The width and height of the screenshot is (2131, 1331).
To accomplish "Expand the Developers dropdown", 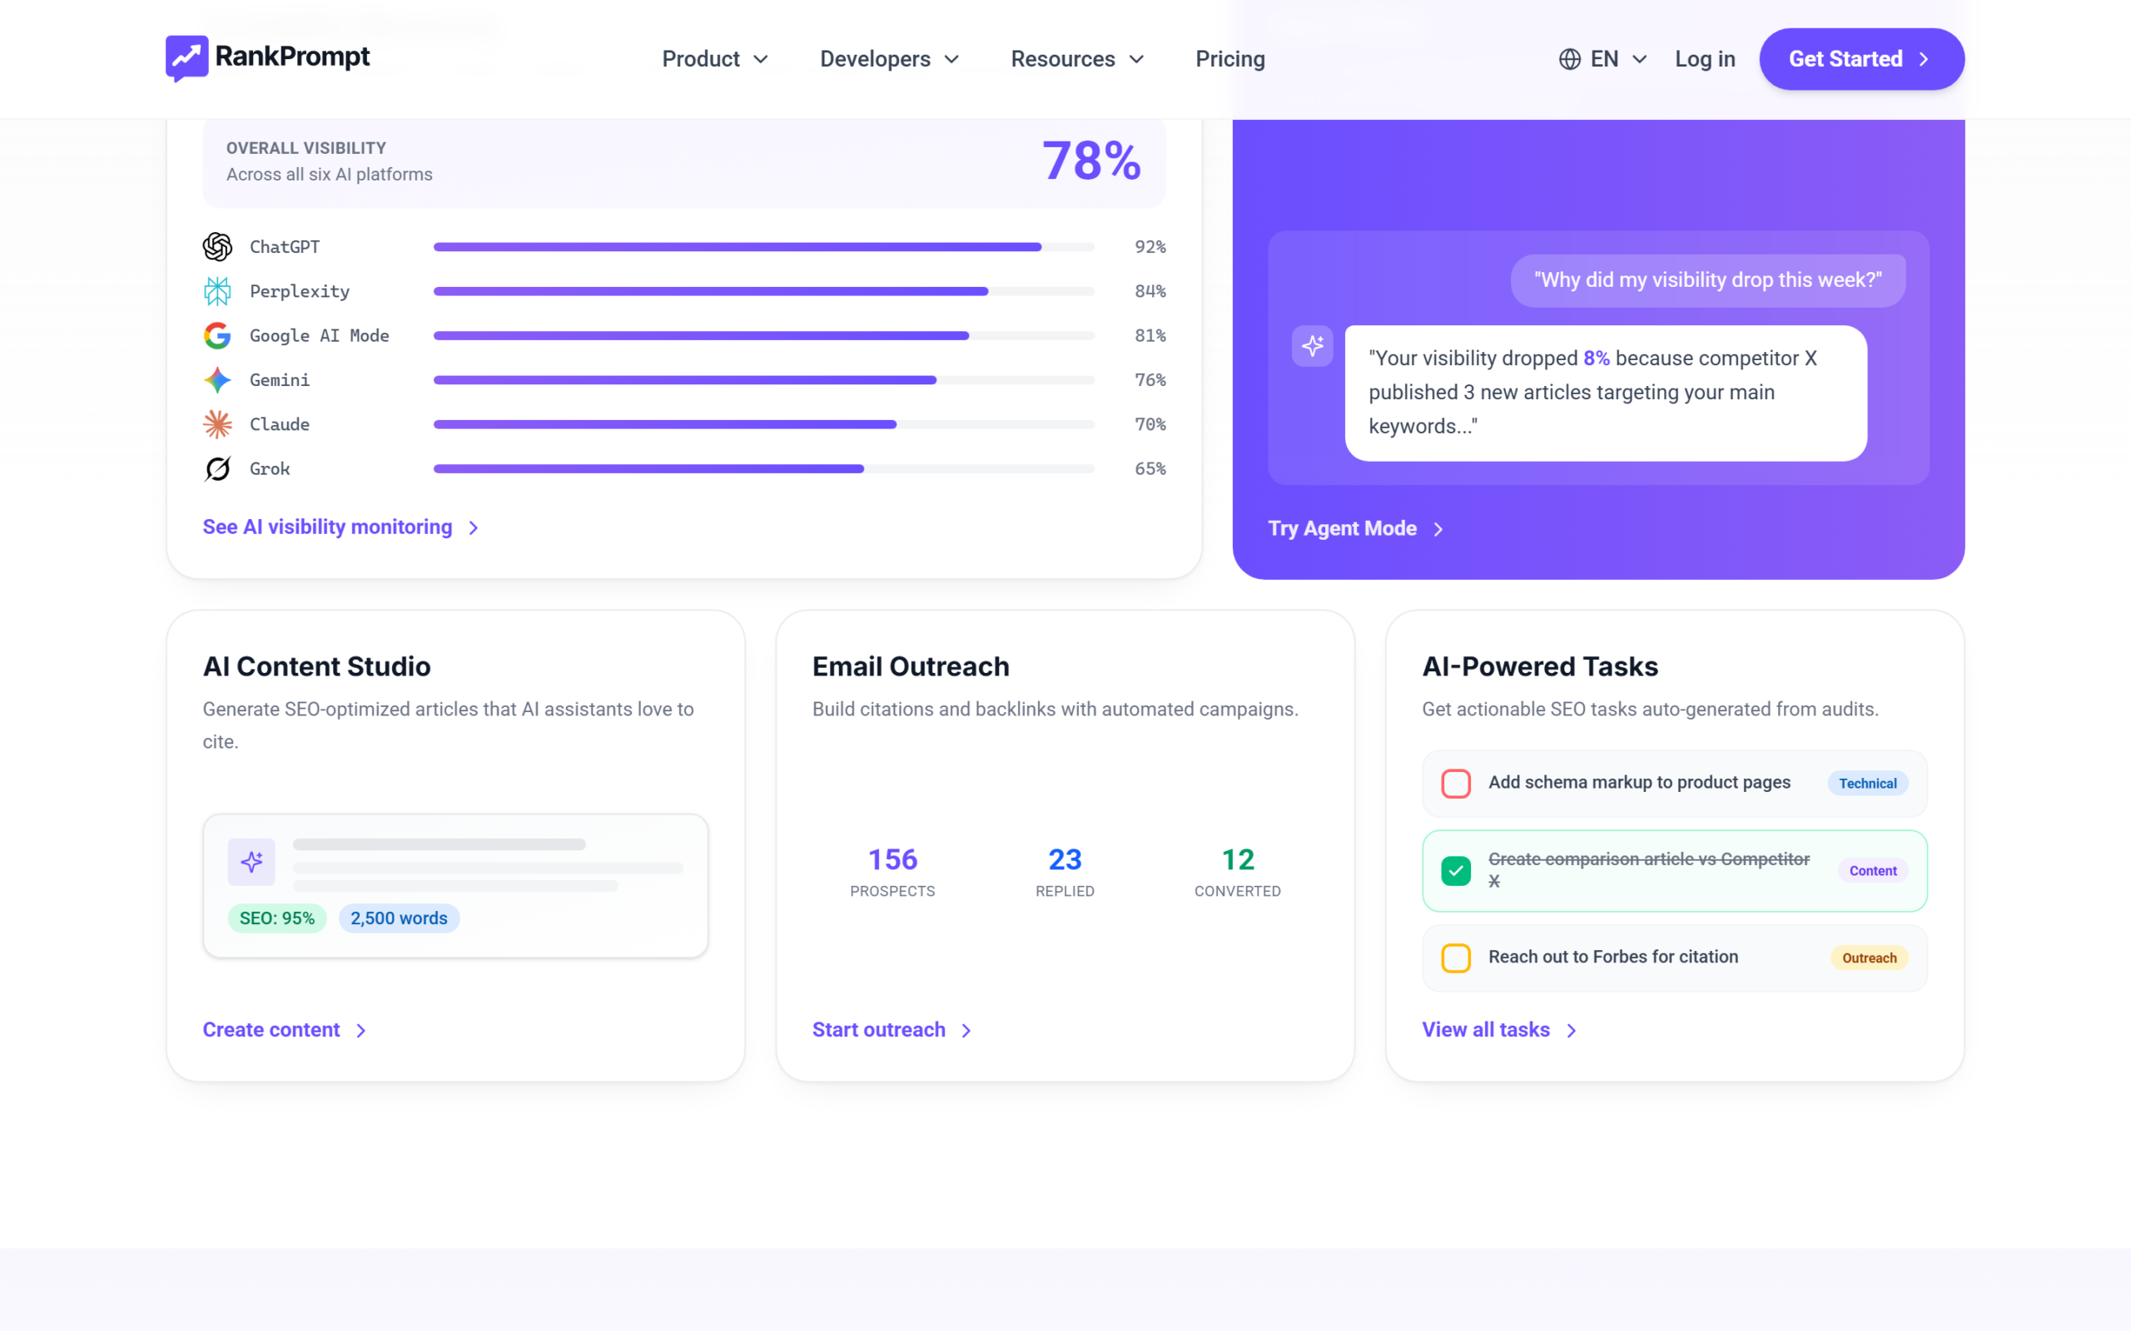I will pos(889,59).
